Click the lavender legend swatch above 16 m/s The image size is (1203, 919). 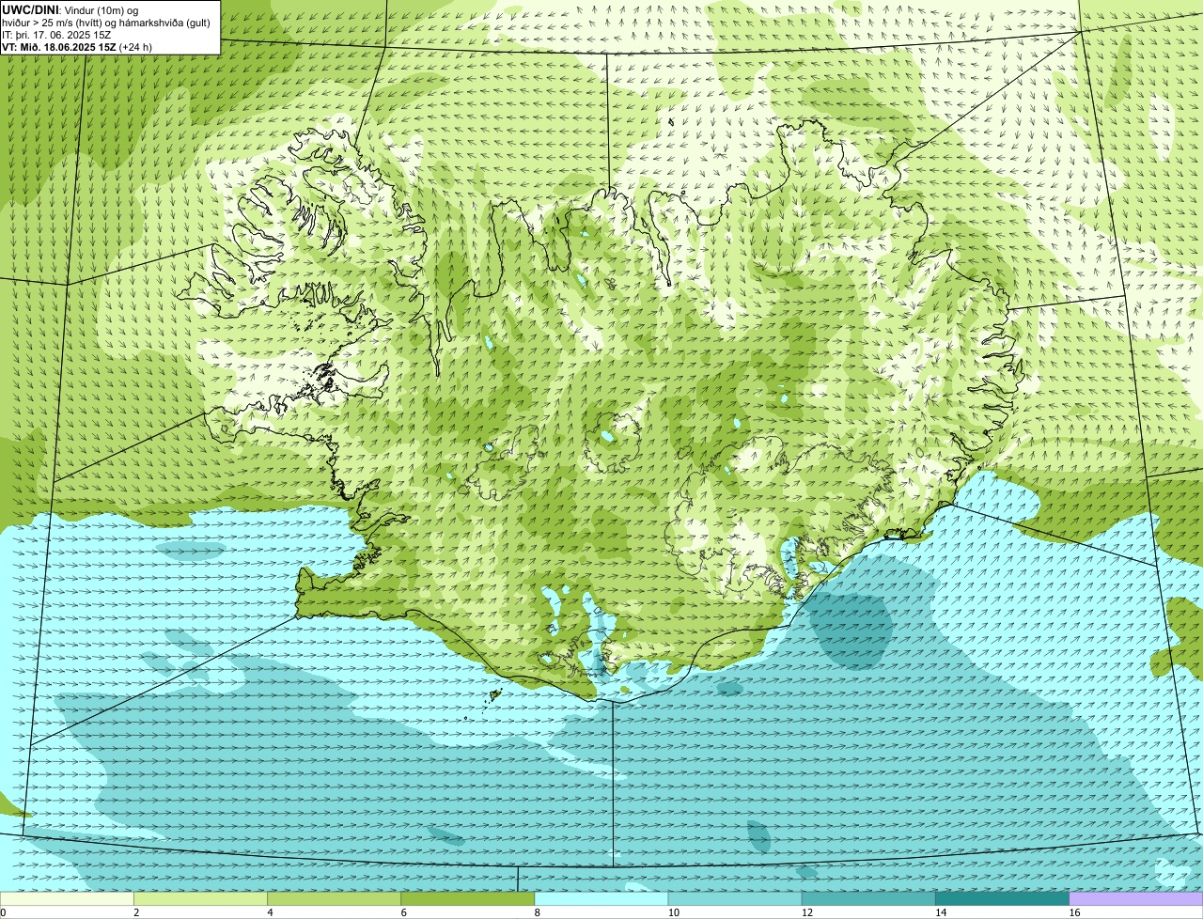pos(1136,898)
